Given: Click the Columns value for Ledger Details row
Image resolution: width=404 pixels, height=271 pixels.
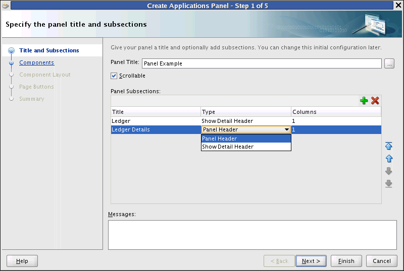Looking at the screenshot, I should (x=336, y=129).
